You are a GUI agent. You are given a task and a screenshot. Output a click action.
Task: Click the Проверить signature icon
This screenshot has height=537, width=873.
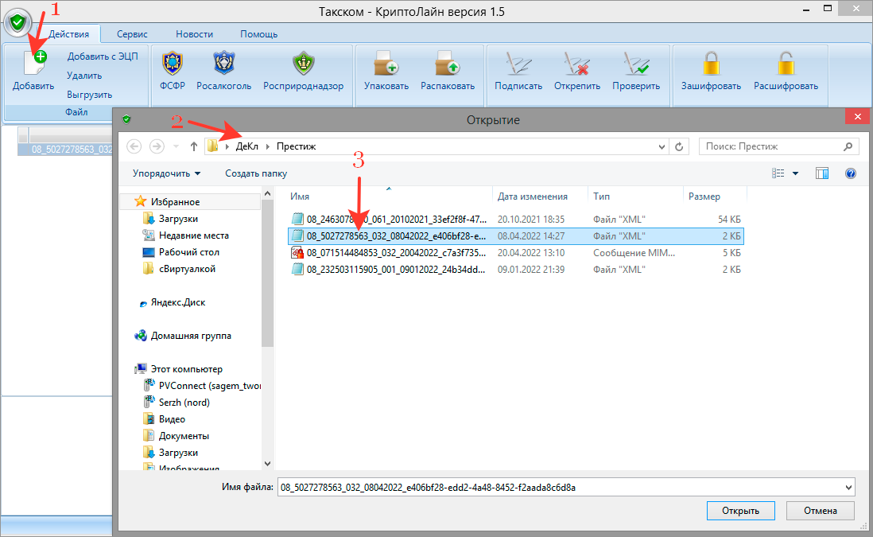[636, 63]
